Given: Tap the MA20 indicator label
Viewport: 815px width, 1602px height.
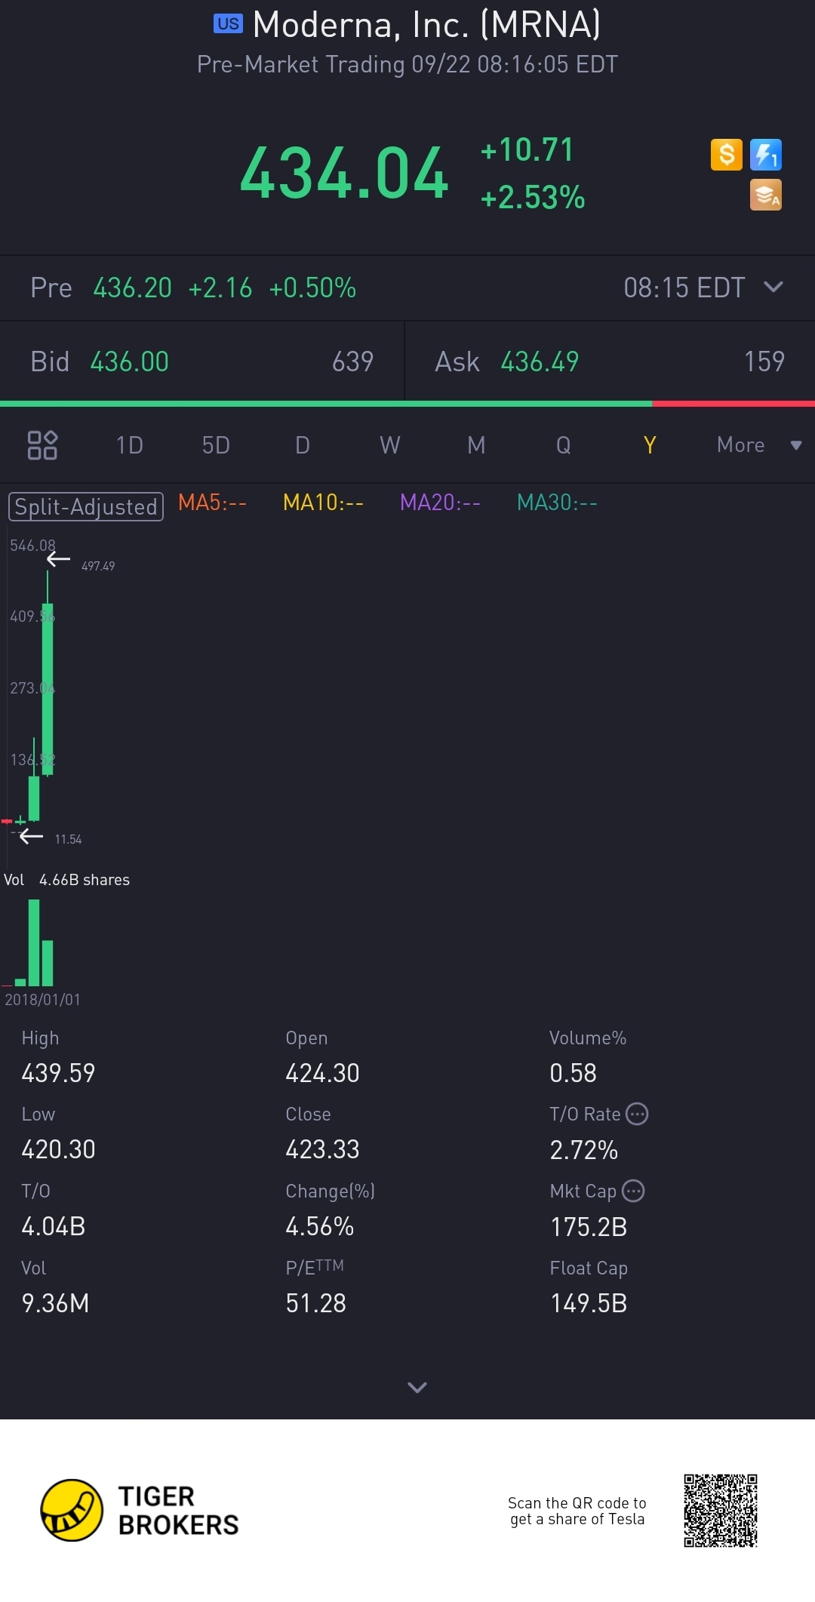Looking at the screenshot, I should point(440,503).
